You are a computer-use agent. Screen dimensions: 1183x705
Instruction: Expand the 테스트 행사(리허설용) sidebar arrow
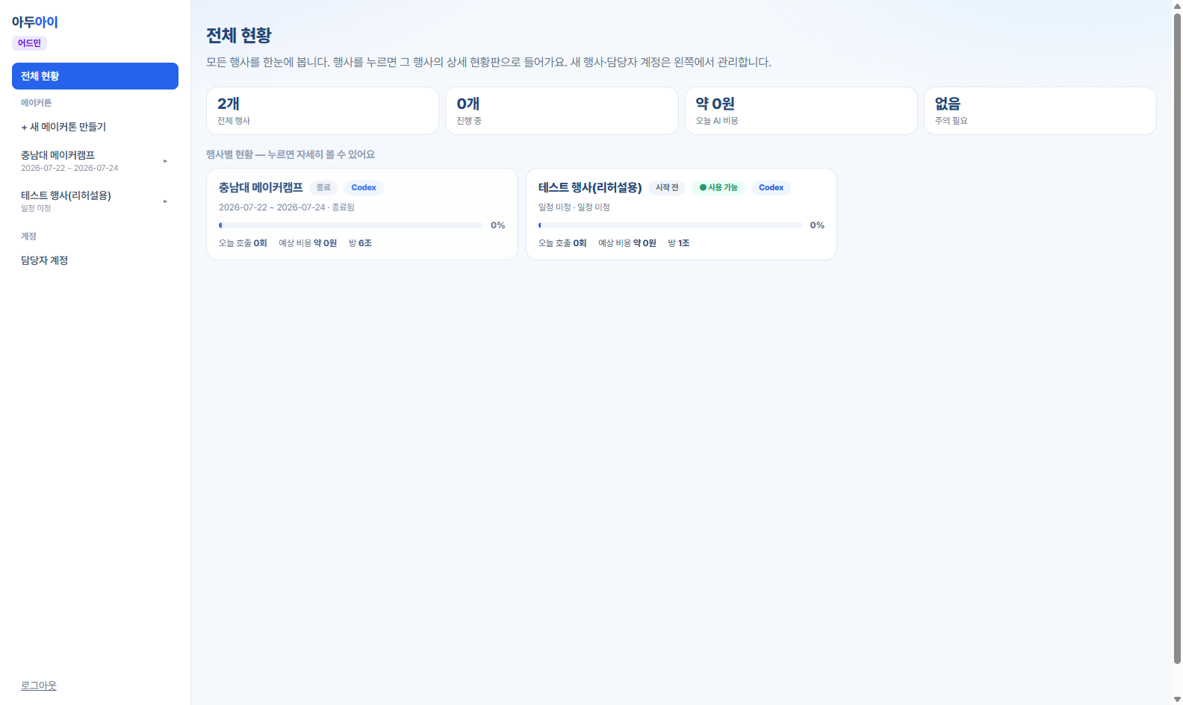165,201
